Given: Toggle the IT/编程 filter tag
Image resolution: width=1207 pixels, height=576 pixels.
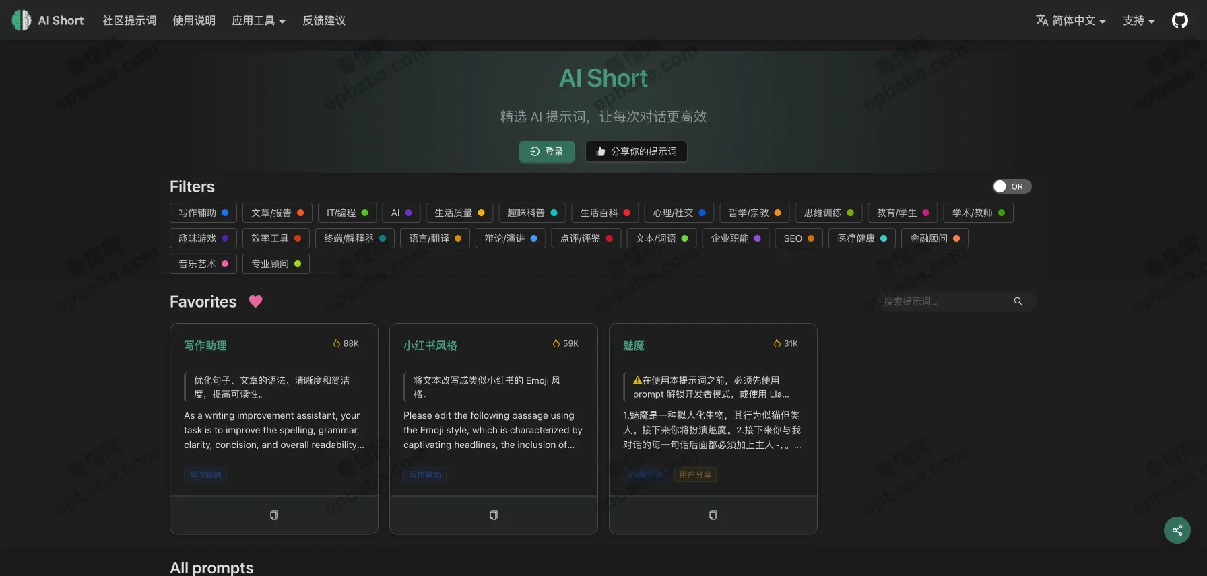Looking at the screenshot, I should 348,213.
